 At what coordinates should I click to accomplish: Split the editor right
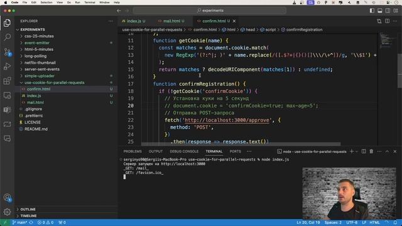point(387,21)
